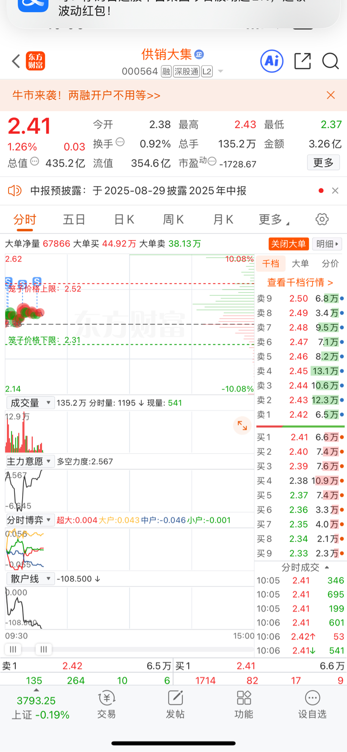The image size is (347, 752).
Task: Close the 牛市来袭 promo banner
Action: pyautogui.click(x=331, y=95)
